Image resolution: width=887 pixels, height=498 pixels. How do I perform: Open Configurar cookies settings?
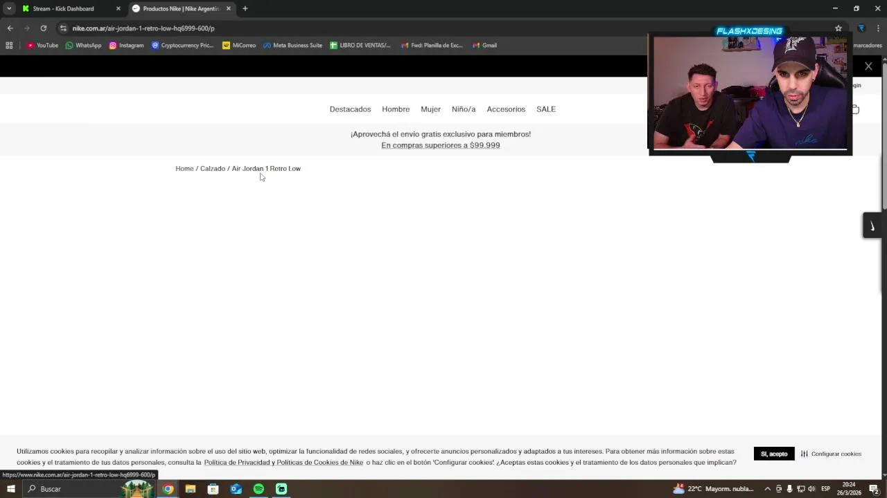click(831, 454)
